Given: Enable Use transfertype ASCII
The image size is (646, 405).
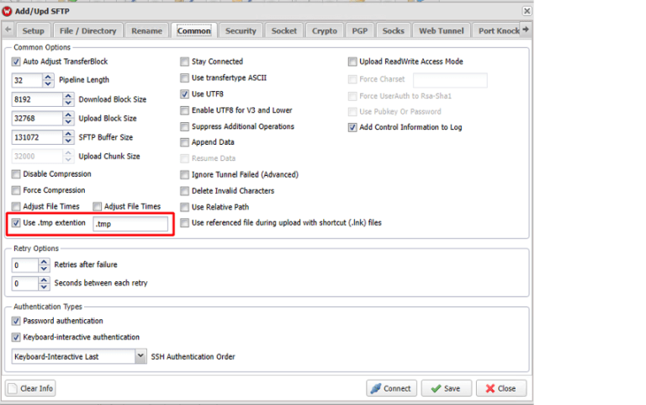Looking at the screenshot, I should point(184,77).
